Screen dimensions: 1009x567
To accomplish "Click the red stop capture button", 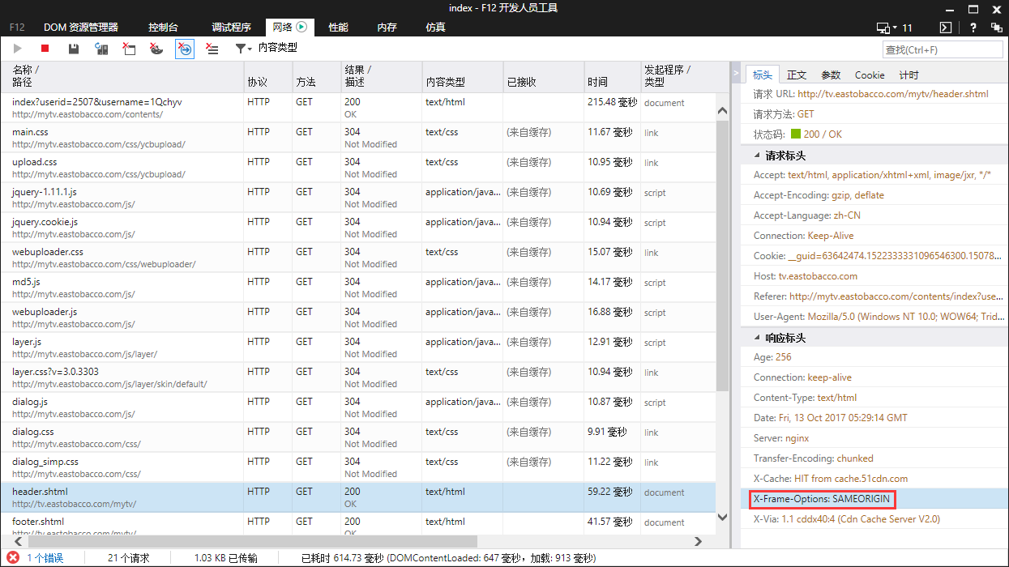I will pos(45,49).
